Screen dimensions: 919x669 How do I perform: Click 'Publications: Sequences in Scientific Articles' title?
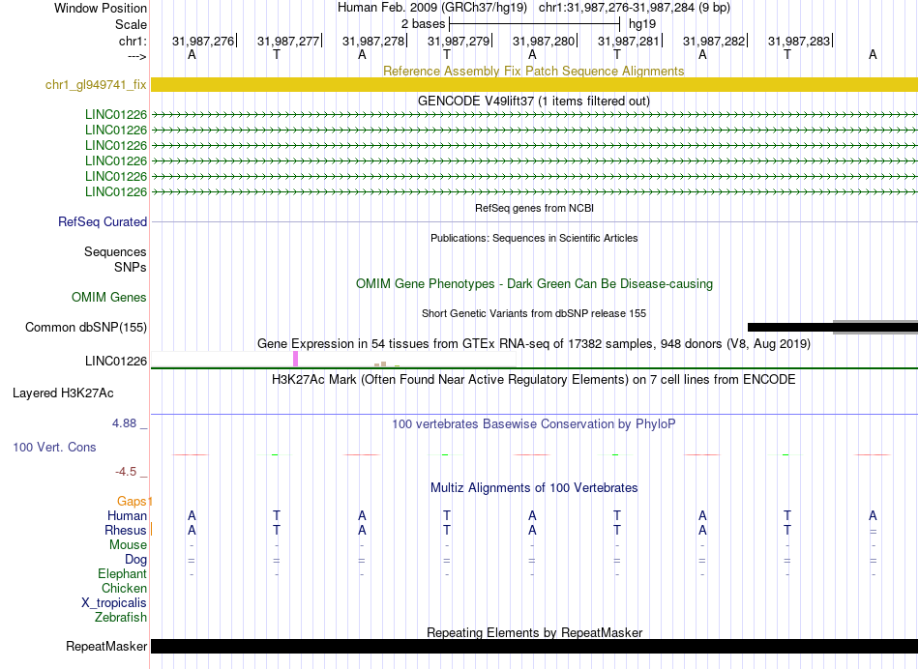[534, 238]
